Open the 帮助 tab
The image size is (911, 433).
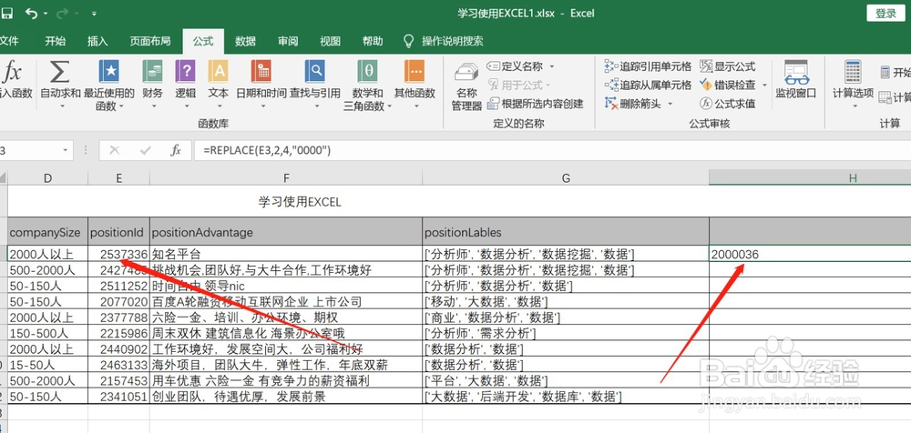click(373, 41)
